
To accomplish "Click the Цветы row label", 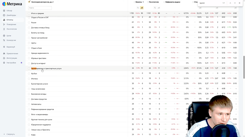I will pyautogui.click(x=34, y=43).
